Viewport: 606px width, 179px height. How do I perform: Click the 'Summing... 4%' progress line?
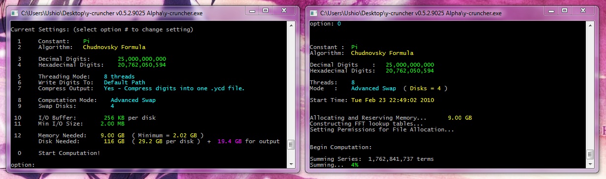[x=334, y=165]
